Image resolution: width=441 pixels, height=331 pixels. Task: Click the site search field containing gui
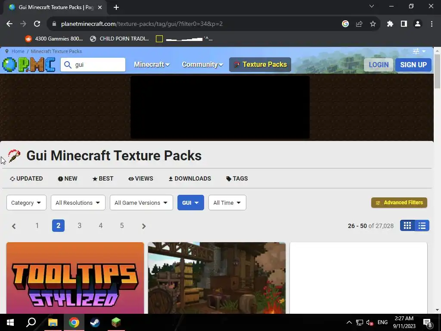point(93,65)
